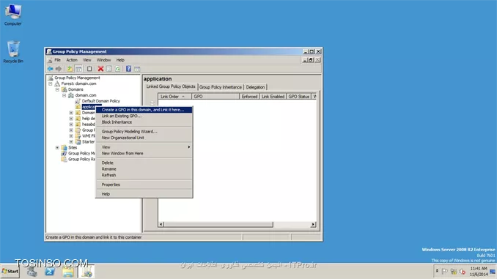Click the Forest: domain.com triangle icon
This screenshot has width=497, height=279.
tap(57, 83)
